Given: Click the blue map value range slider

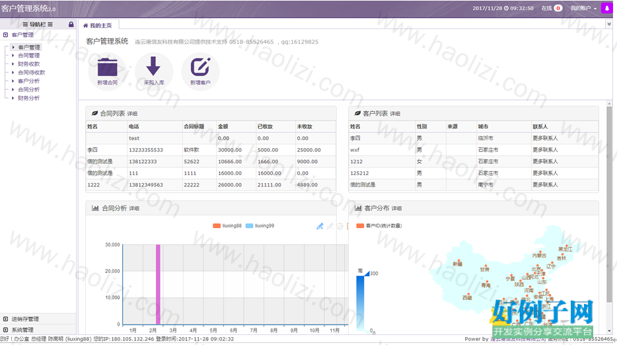Looking at the screenshot, I should coord(360,303).
